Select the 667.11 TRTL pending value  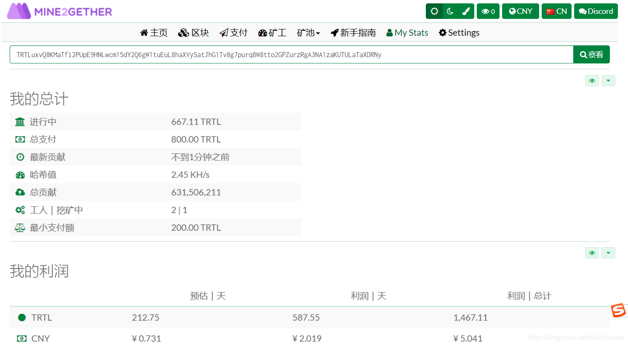coord(196,122)
